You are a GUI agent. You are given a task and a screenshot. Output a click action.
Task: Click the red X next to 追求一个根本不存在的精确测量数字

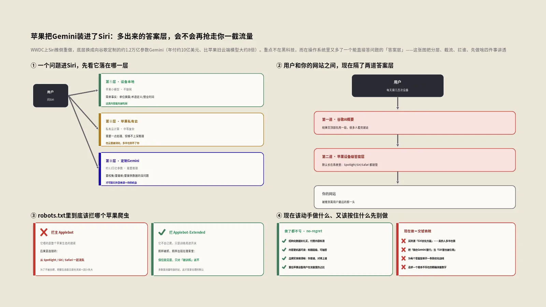[x=403, y=267]
